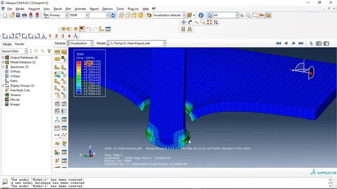The image size is (337, 189).
Task: Toggle the highlighted pointer tool in display group bar
Action: [x=82, y=29]
